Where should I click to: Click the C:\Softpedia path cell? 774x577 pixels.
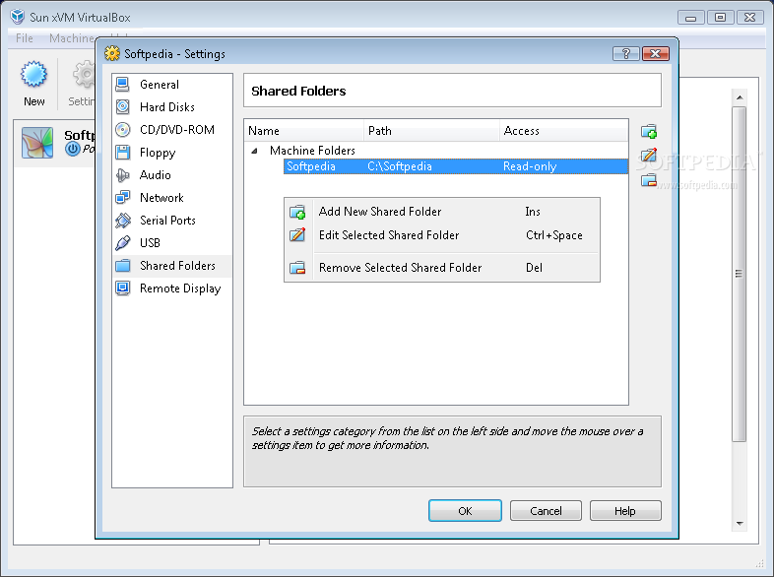click(400, 166)
